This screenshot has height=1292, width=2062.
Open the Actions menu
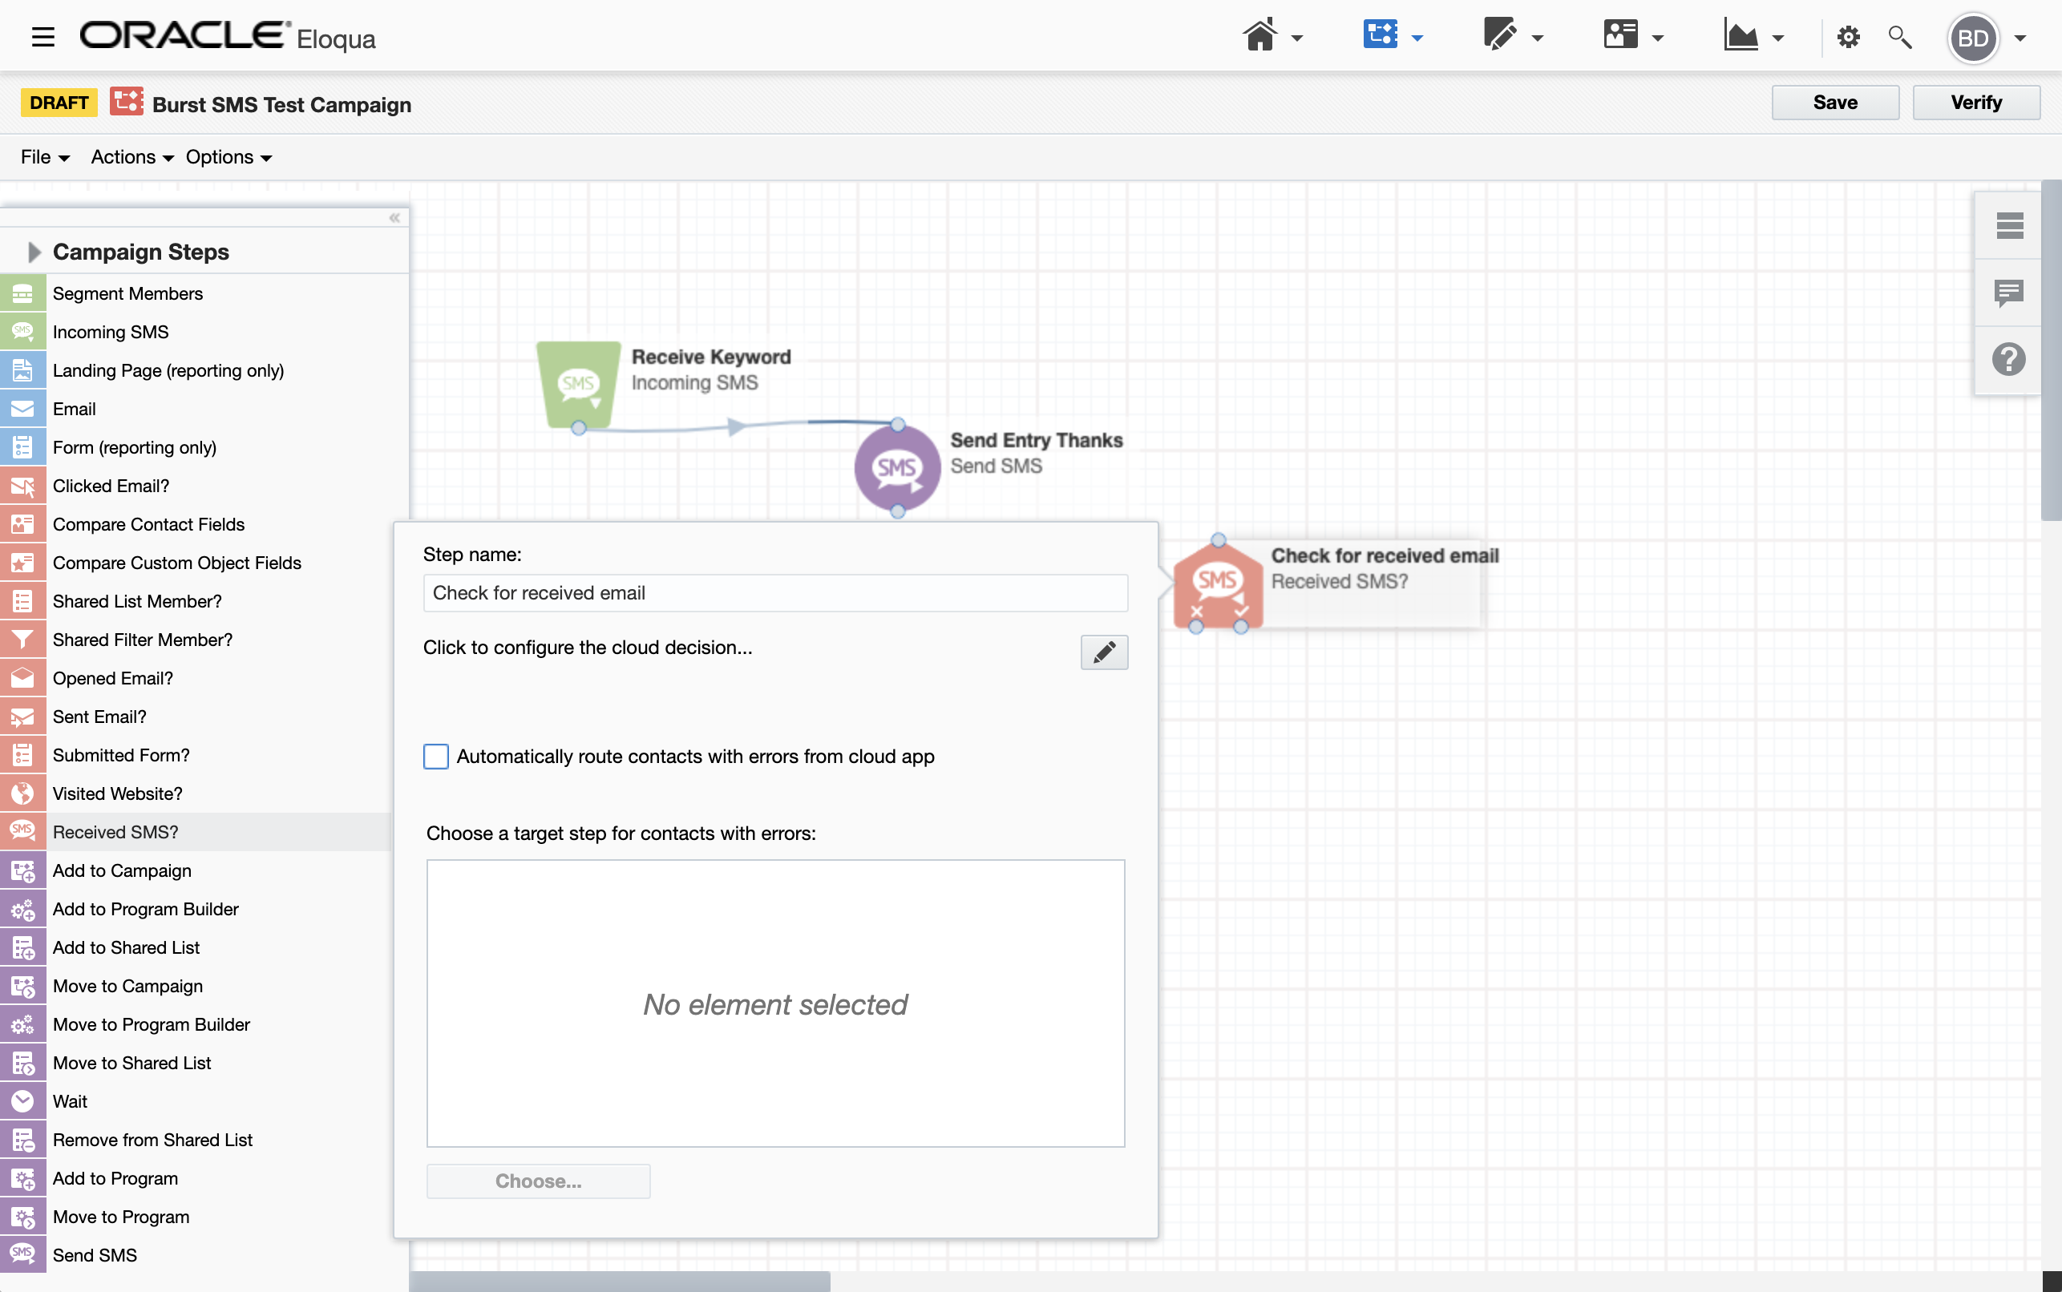[x=131, y=157]
